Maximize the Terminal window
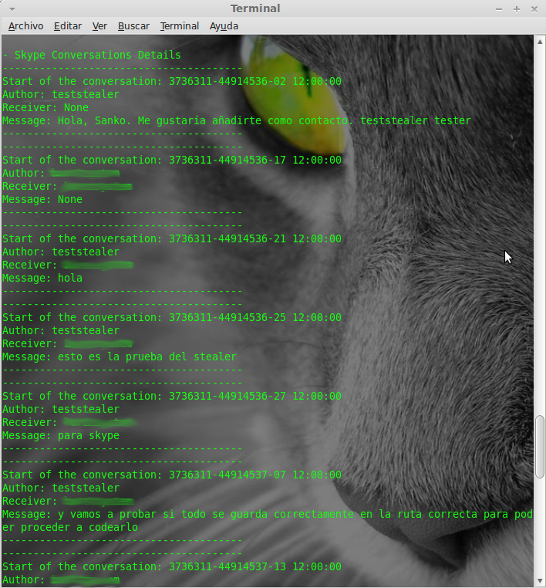 tap(517, 9)
